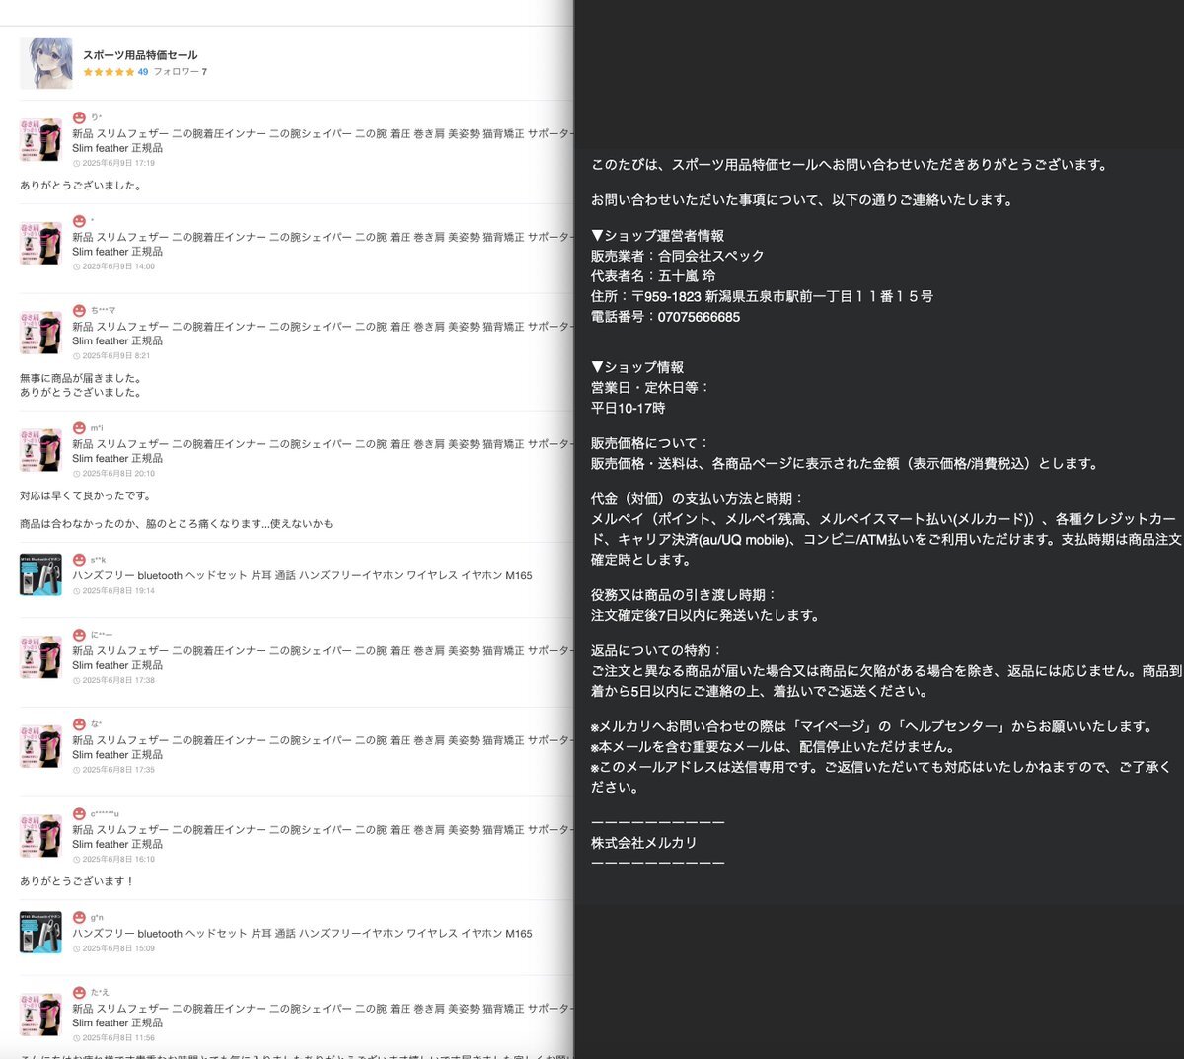Click the clock icon beside 6月8日 20:10

[x=76, y=473]
